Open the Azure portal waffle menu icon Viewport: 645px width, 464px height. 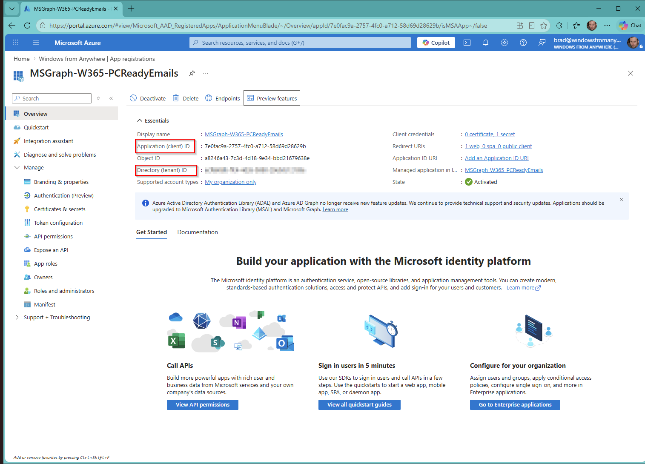[x=15, y=43]
